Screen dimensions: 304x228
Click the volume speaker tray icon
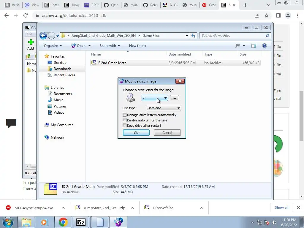pyautogui.click(x=274, y=222)
